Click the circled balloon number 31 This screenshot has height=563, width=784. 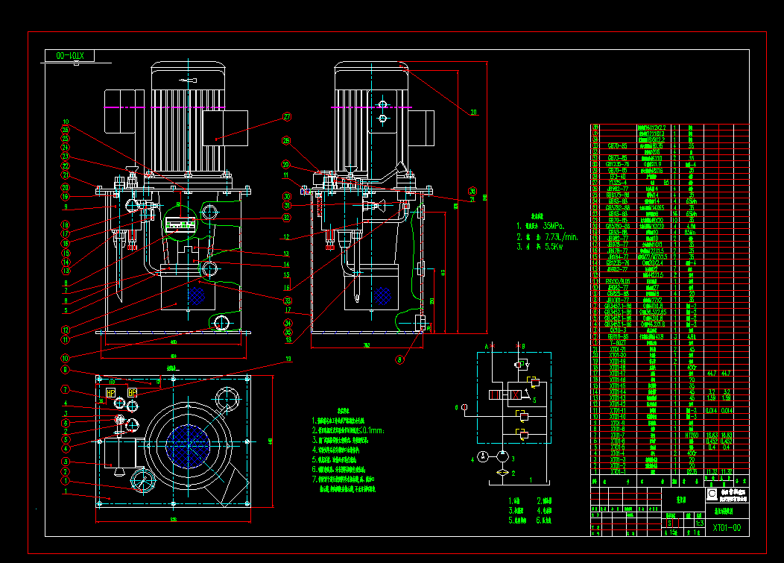coord(287,205)
